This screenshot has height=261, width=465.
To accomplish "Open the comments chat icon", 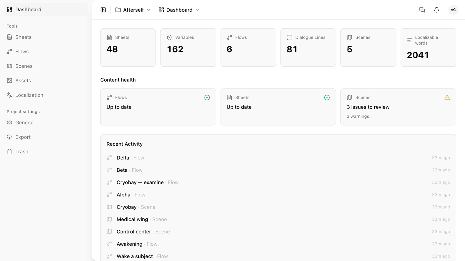I will point(422,10).
